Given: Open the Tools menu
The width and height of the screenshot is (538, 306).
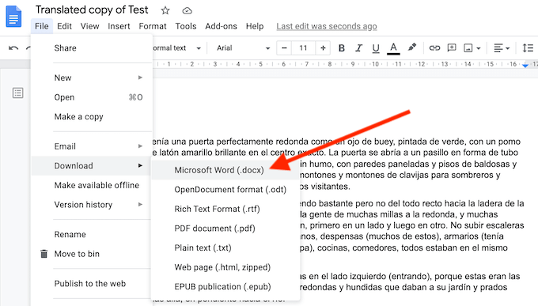Looking at the screenshot, I should (x=186, y=26).
